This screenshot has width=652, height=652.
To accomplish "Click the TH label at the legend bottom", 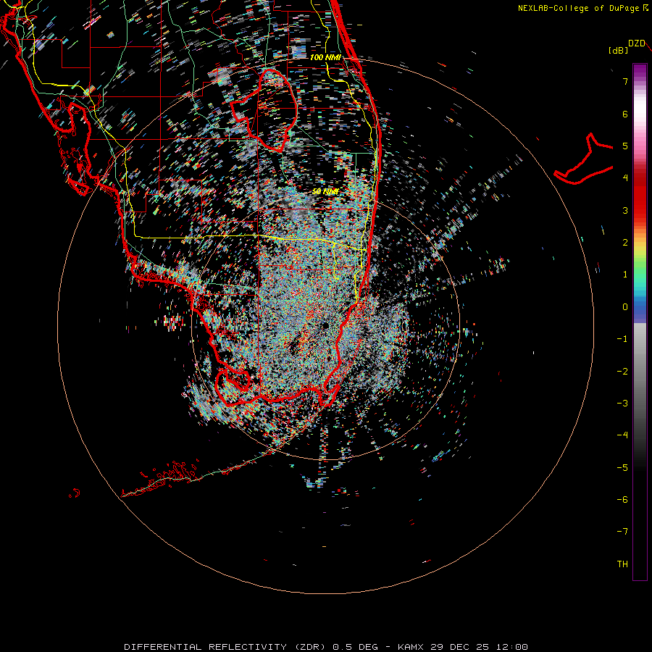I will click(622, 564).
